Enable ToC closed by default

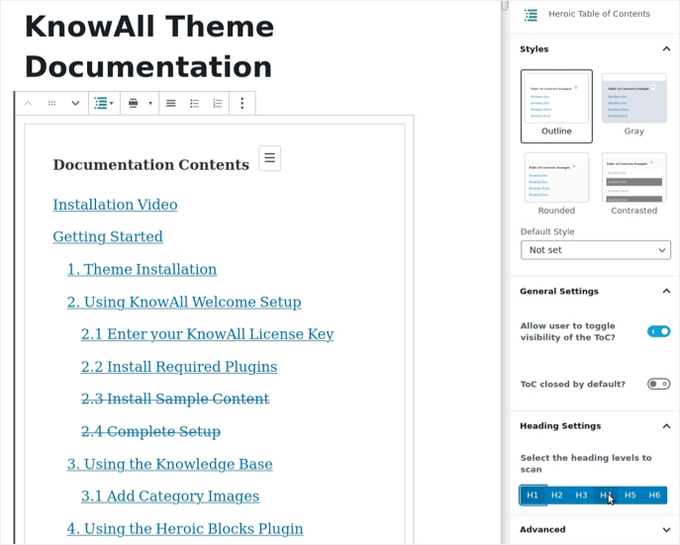tap(659, 384)
